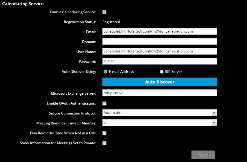Click the Registration Status label
247x162 pixels.
80,22
